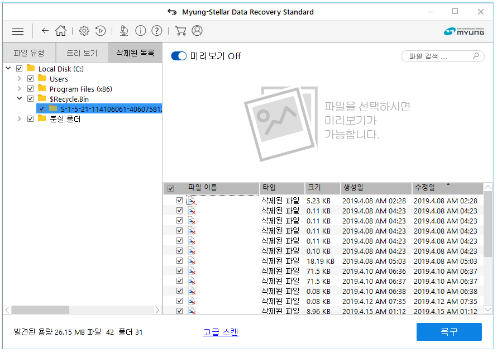Screen dimensions: 497x352
Task: Toggle select-all checkbox in file list header
Action: (x=170, y=189)
